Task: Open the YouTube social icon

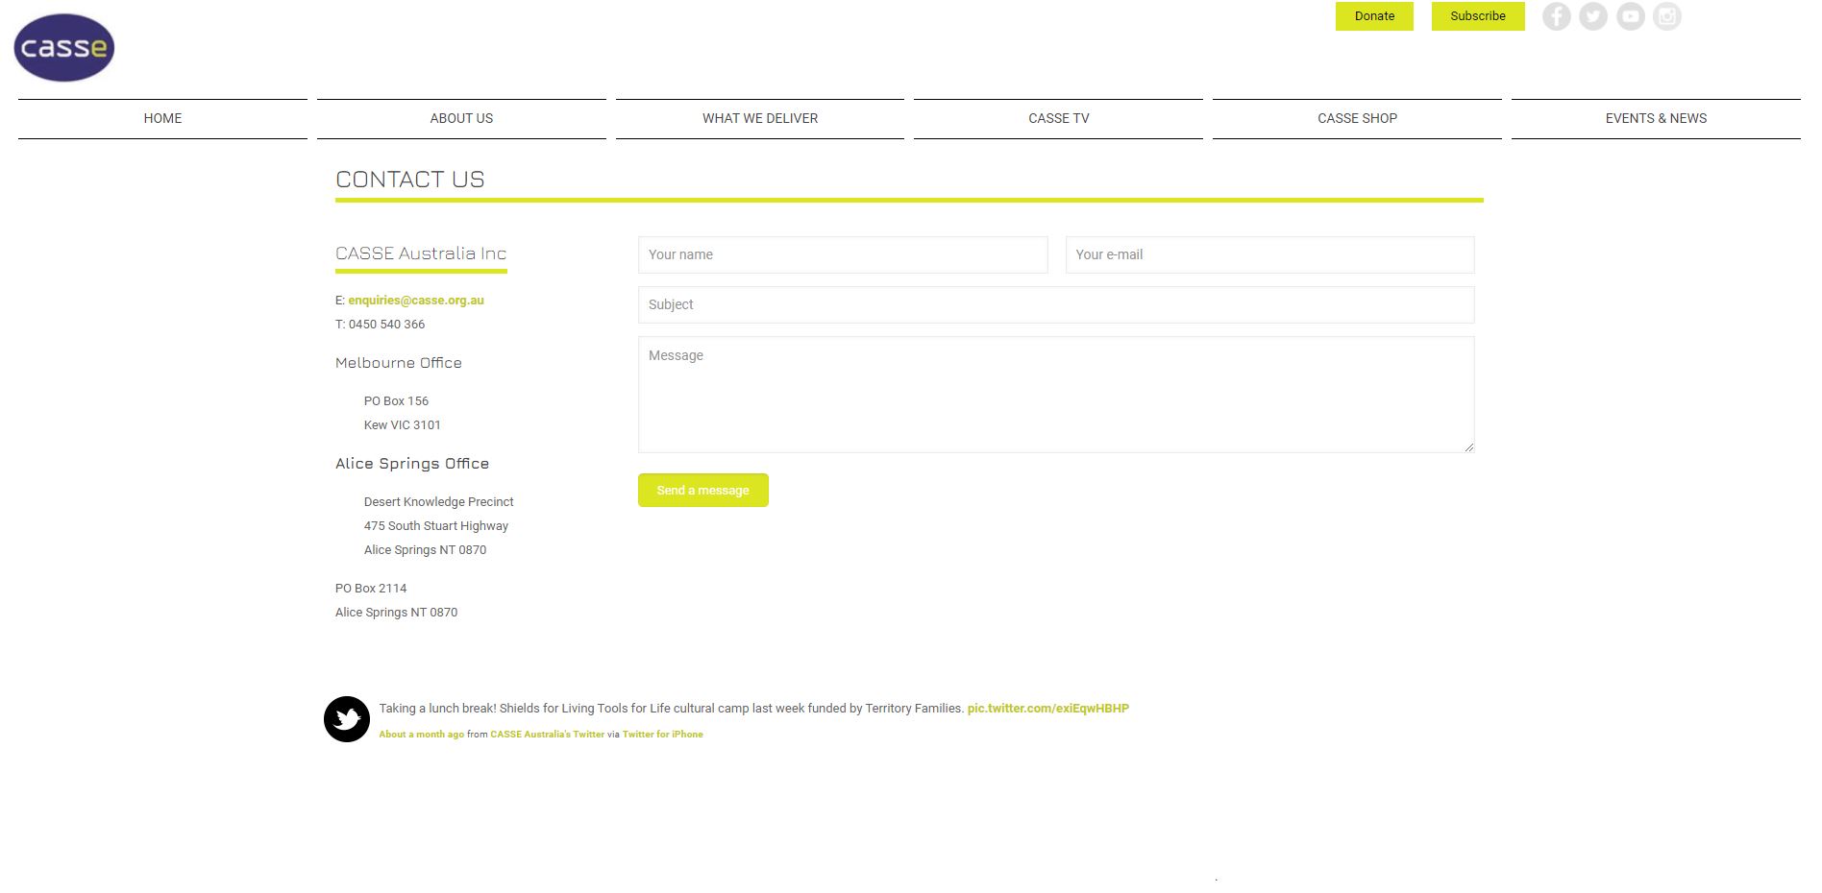Action: pos(1631,16)
